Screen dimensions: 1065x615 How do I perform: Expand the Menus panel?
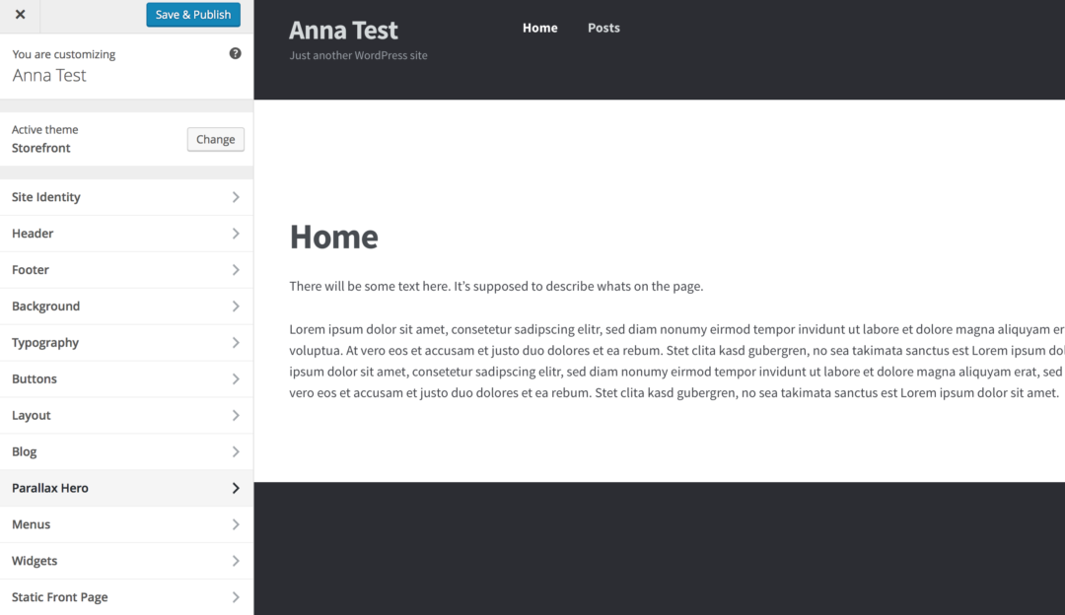coord(126,523)
